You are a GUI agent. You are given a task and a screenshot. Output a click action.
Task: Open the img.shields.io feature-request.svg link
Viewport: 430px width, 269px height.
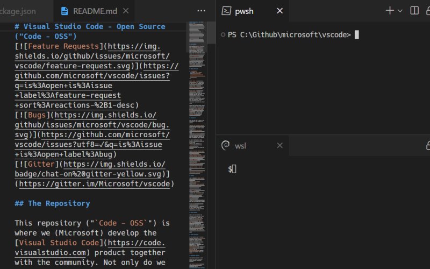coord(92,56)
